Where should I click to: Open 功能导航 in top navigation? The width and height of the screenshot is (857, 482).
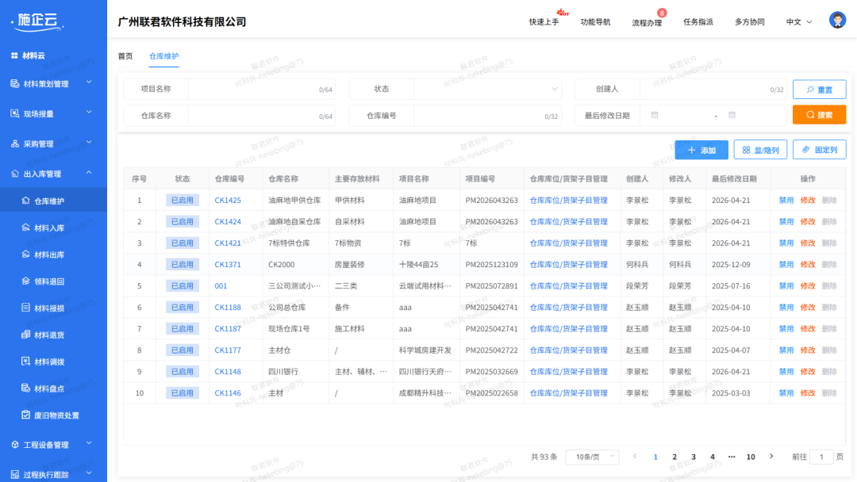[595, 22]
